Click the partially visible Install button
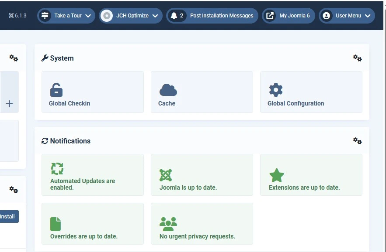The height and width of the screenshot is (252, 386). (9, 216)
